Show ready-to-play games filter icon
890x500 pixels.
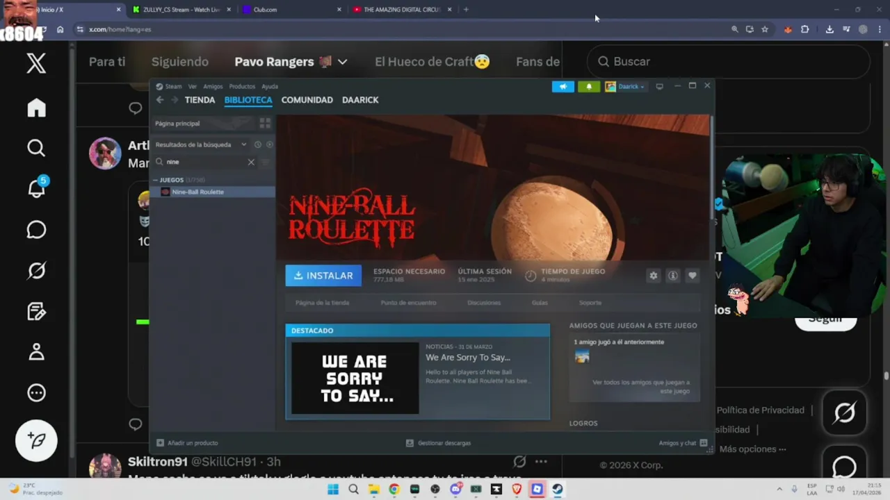click(x=270, y=144)
